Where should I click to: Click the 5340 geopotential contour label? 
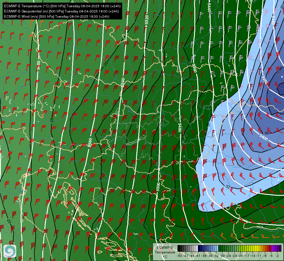(273, 20)
